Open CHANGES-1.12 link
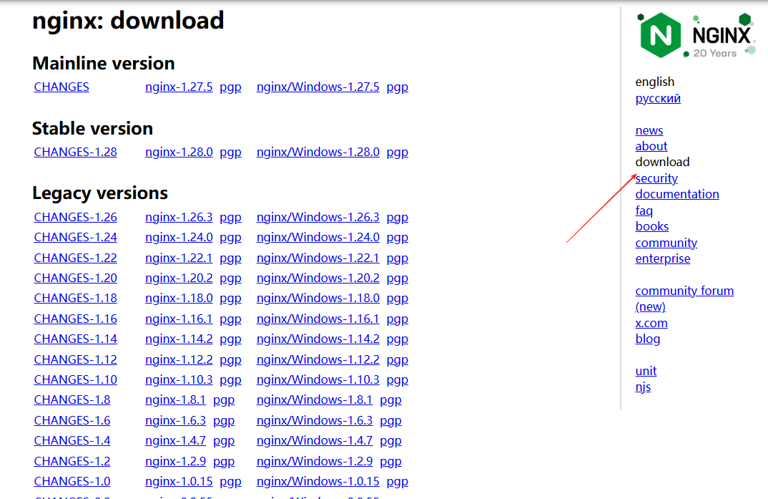This screenshot has height=499, width=768. [75, 359]
